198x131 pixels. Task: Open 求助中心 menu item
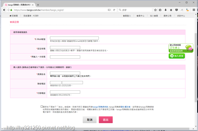181,16
